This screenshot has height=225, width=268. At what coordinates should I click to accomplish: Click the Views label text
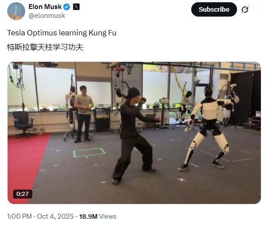[x=108, y=216]
